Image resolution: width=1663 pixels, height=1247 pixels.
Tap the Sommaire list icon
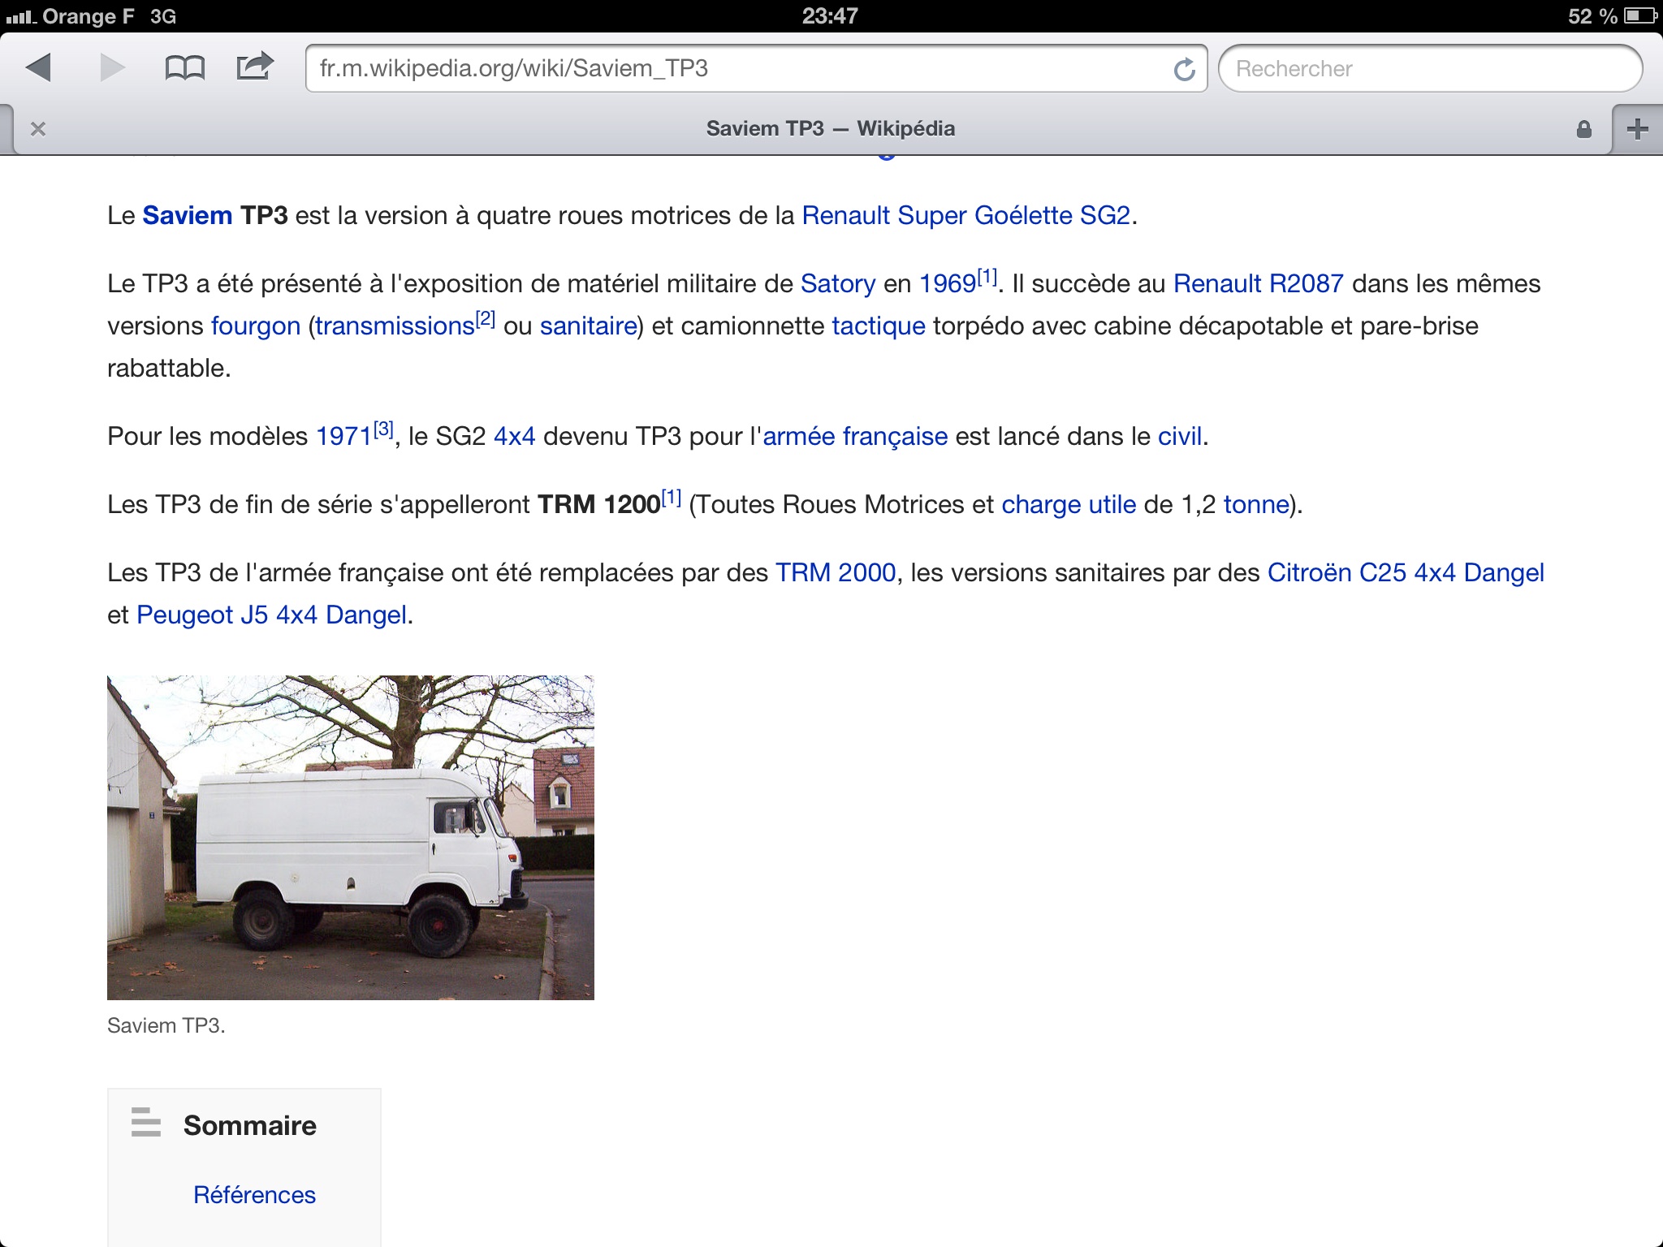click(146, 1123)
